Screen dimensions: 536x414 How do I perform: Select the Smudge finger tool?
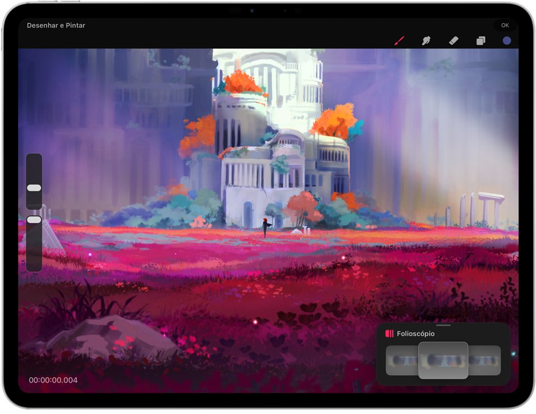[x=426, y=41]
